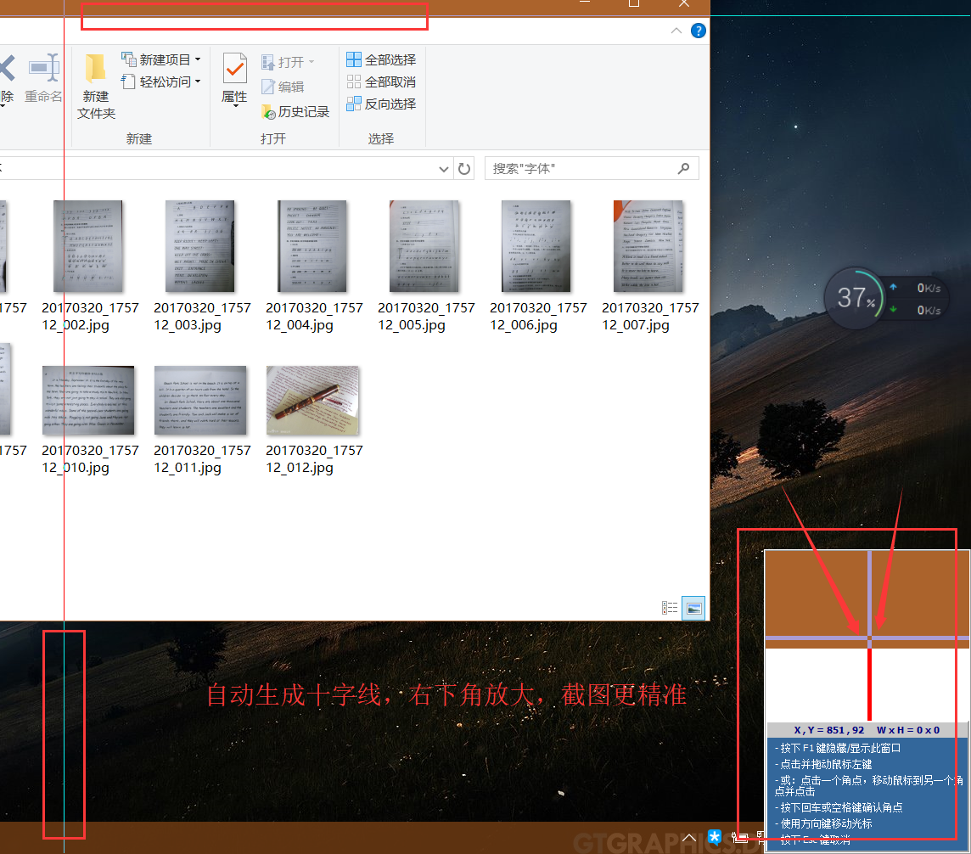
Task: Click the Properties checkmark icon
Action: [x=235, y=68]
